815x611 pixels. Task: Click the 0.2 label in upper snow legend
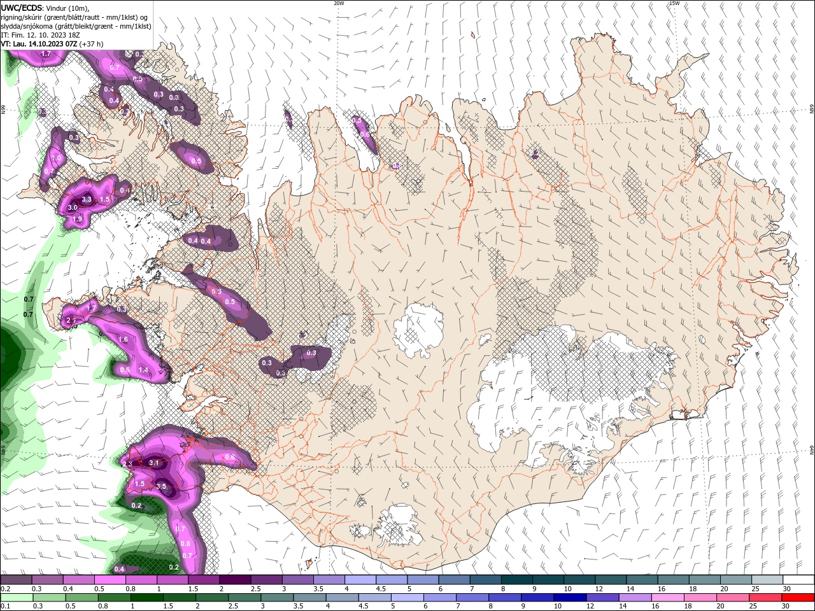coord(6,589)
